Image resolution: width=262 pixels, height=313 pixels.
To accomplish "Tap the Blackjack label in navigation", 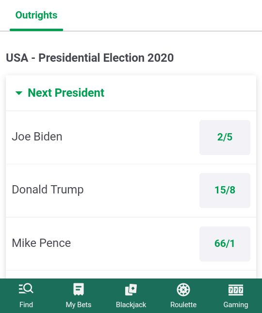I will 131,305.
